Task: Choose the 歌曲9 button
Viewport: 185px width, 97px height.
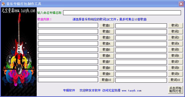Action: (x=107, y=74)
